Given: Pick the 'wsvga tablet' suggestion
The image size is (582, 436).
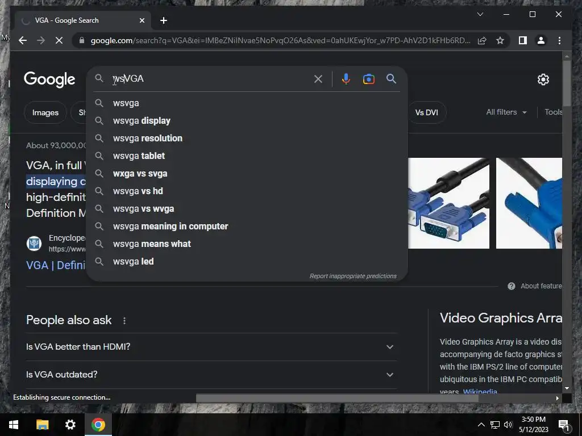Looking at the screenshot, I should pyautogui.click(x=247, y=156).
